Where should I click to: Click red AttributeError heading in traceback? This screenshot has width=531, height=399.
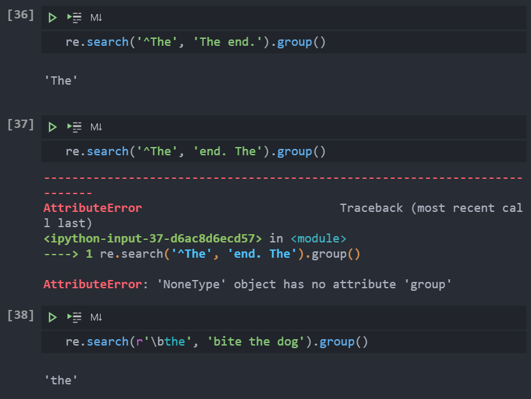93,208
